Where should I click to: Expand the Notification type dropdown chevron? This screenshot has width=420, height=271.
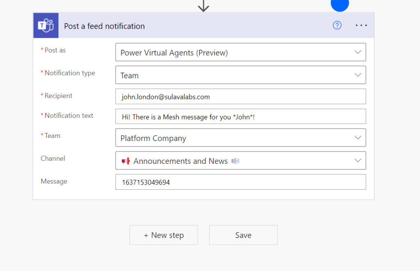click(x=358, y=75)
